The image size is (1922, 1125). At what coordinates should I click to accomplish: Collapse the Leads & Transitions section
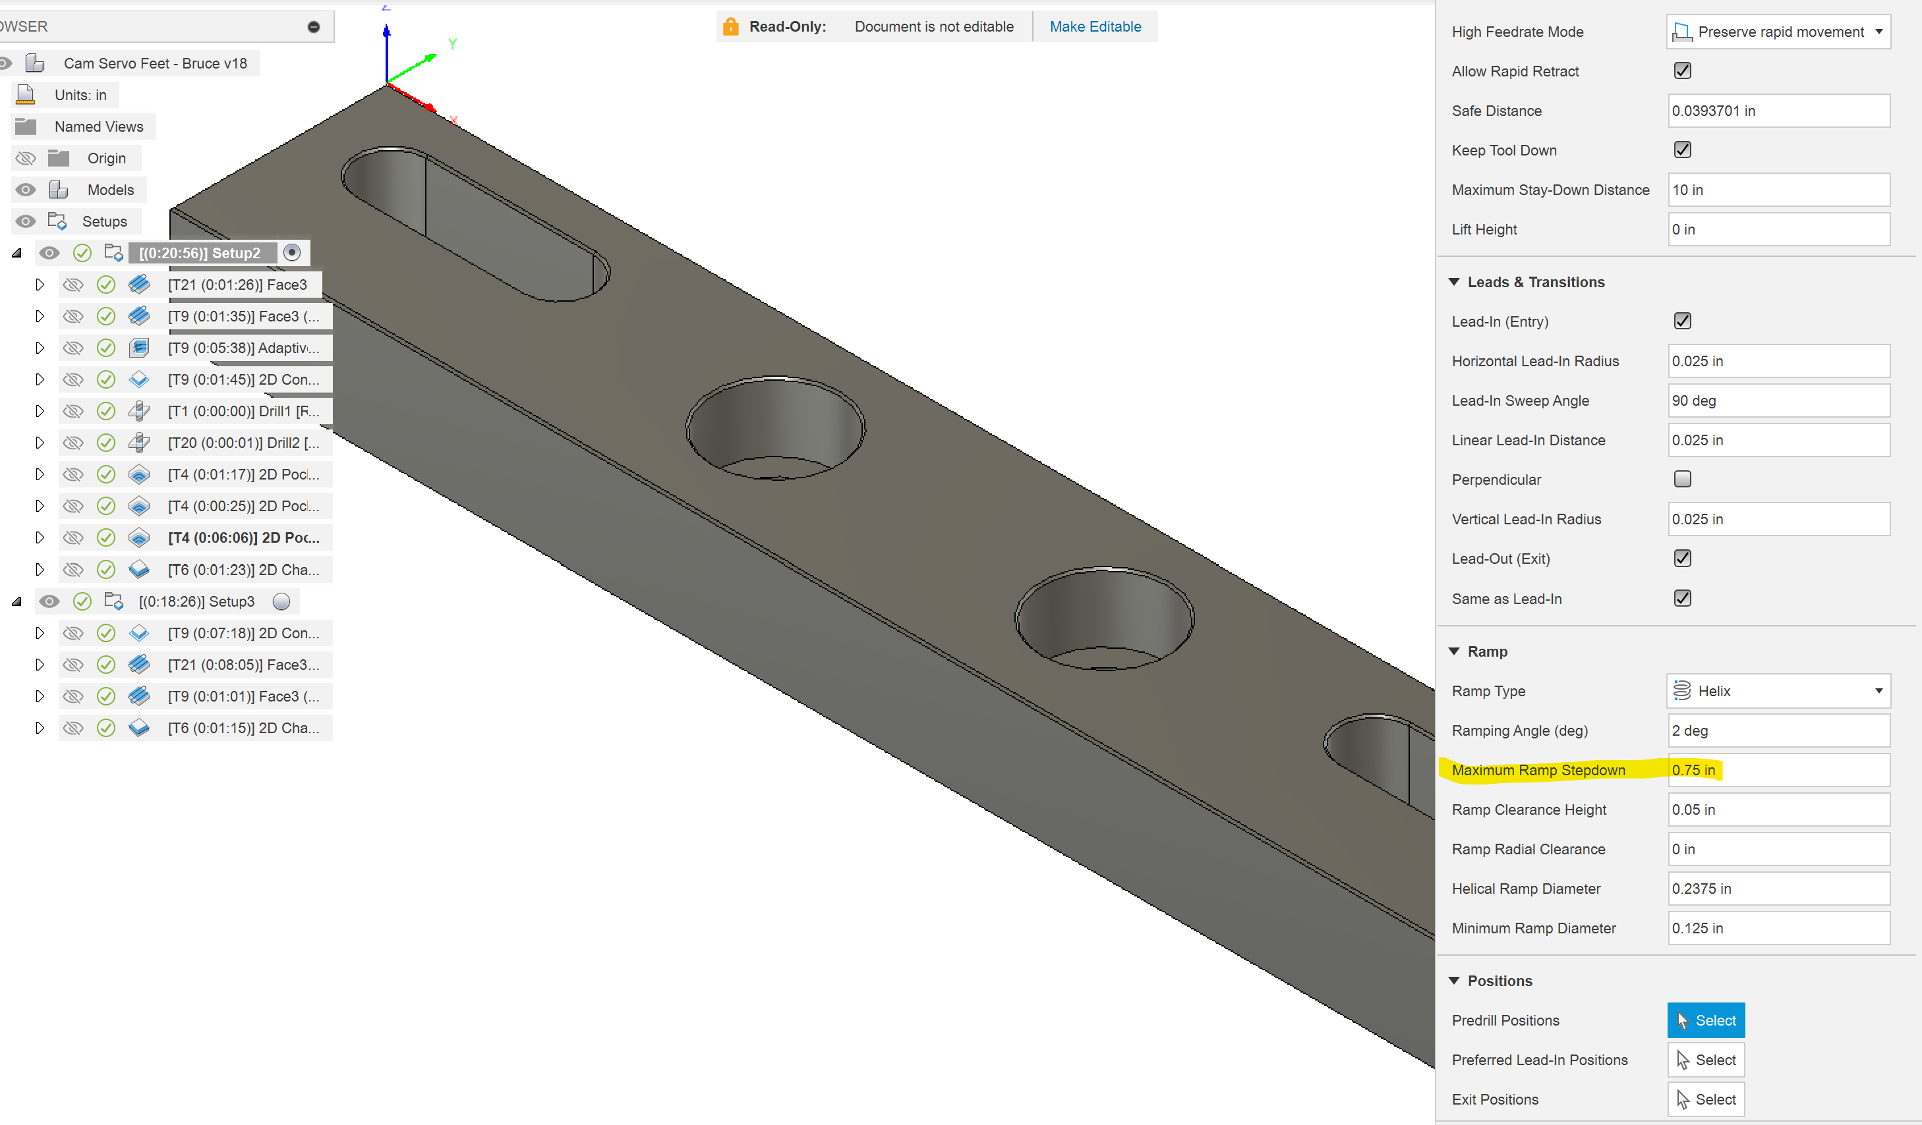tap(1454, 281)
